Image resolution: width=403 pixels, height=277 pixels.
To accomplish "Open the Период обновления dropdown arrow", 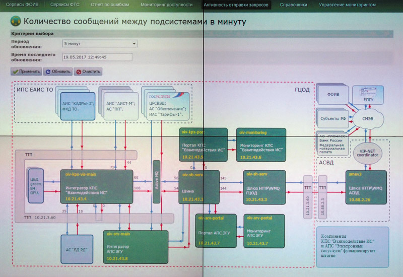I will pos(133,44).
